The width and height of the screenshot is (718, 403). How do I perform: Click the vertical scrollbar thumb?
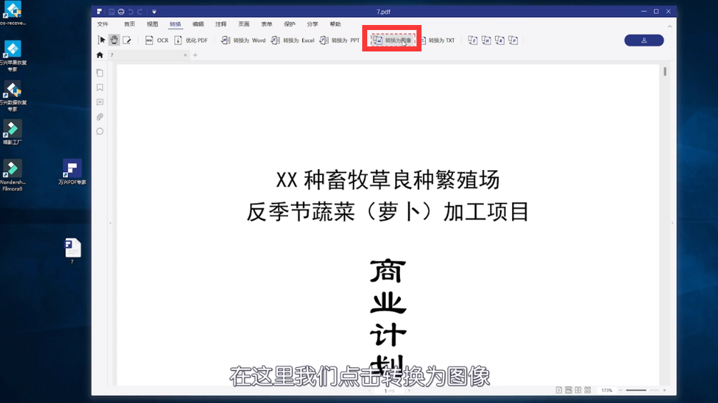[x=665, y=71]
